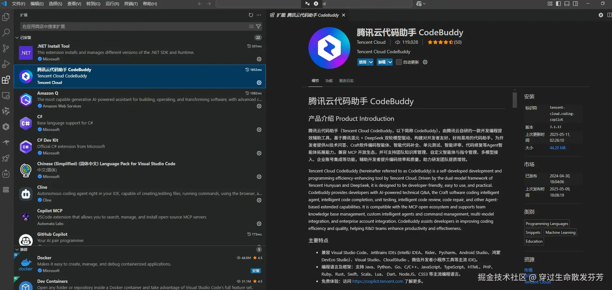
Task: Open extension settings gear beside auto update
Action: (x=425, y=62)
